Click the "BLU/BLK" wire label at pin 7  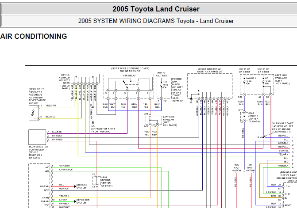[64, 189]
